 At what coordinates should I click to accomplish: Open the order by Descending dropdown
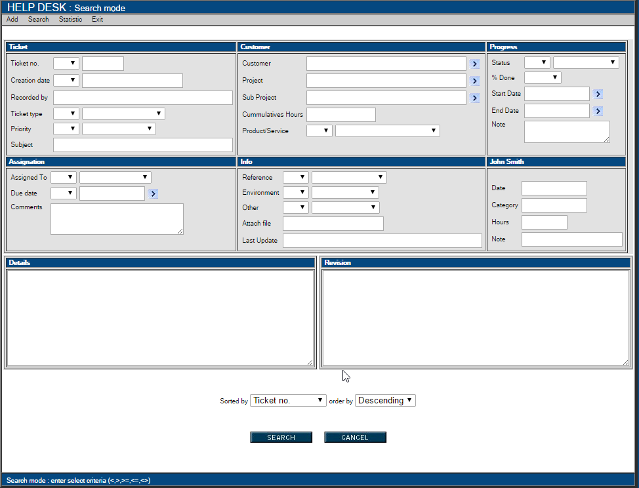click(x=386, y=400)
